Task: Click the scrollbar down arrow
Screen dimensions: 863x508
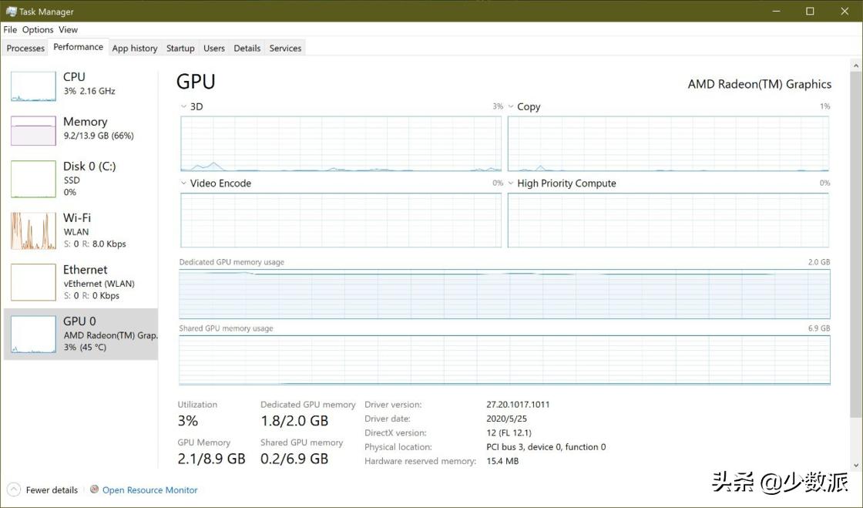Action: (x=856, y=466)
